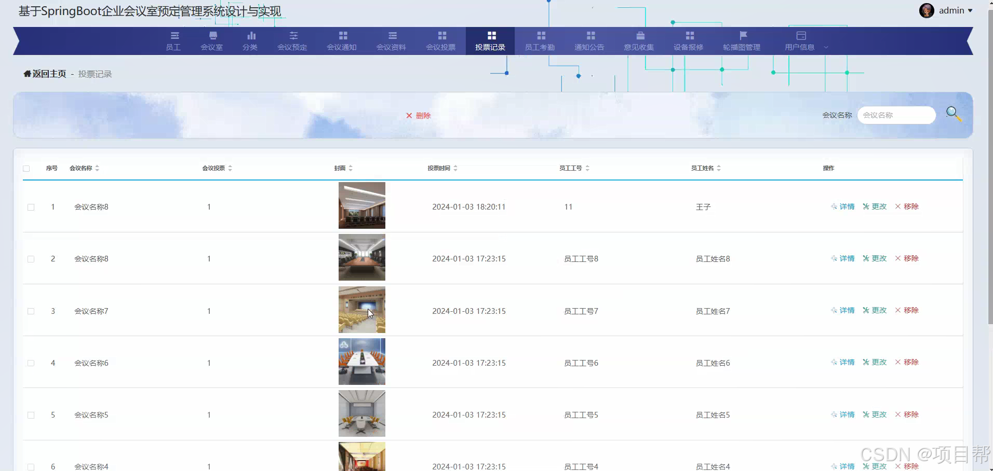Click 更改 for 员工姓名6 row
Viewport: 993px width, 471px height.
tap(875, 362)
